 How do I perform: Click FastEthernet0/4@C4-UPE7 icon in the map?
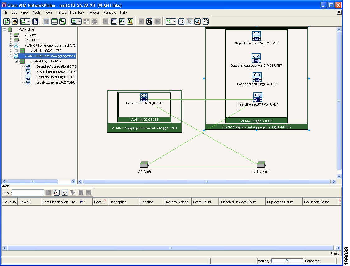[x=258, y=97]
